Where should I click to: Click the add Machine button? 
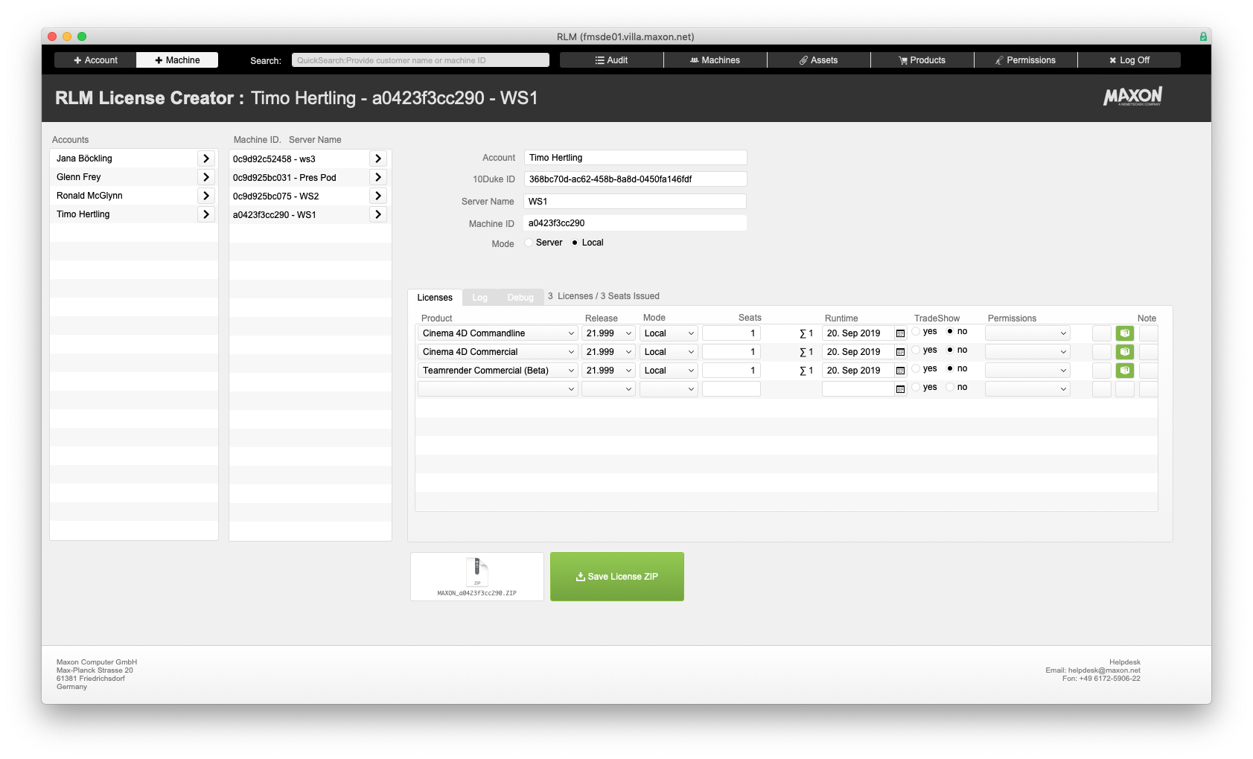pos(177,60)
